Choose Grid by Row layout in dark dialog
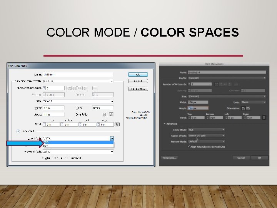The width and height of the screenshot is (277, 208). 216,84
